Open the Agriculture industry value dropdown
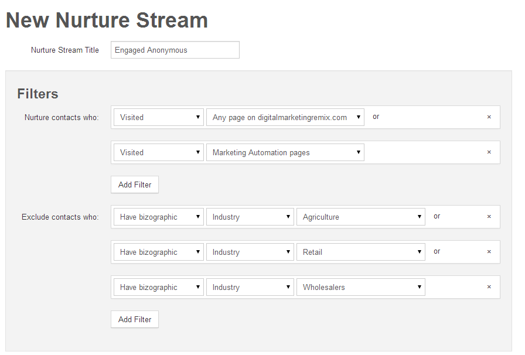Image resolution: width=525 pixels, height=355 pixels. (x=360, y=217)
